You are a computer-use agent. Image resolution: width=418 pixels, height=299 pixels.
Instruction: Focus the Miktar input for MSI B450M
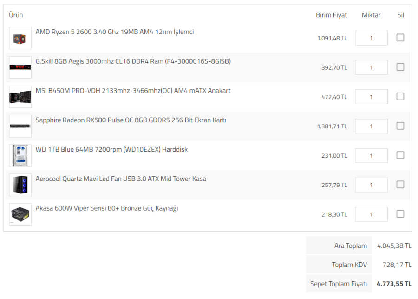tap(371, 97)
